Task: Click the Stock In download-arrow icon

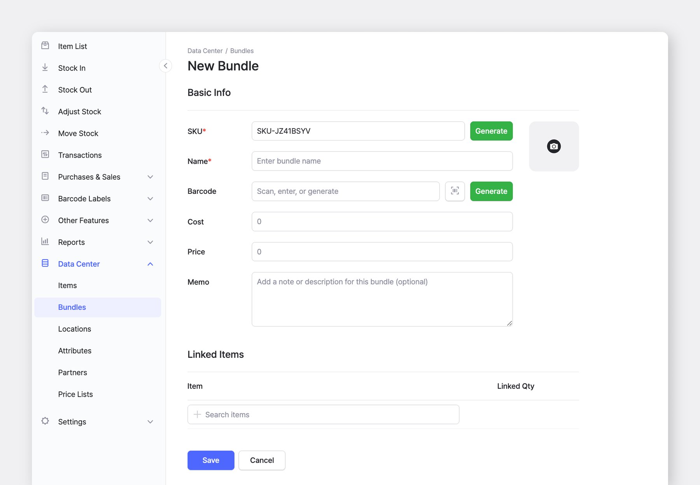Action: (x=45, y=68)
